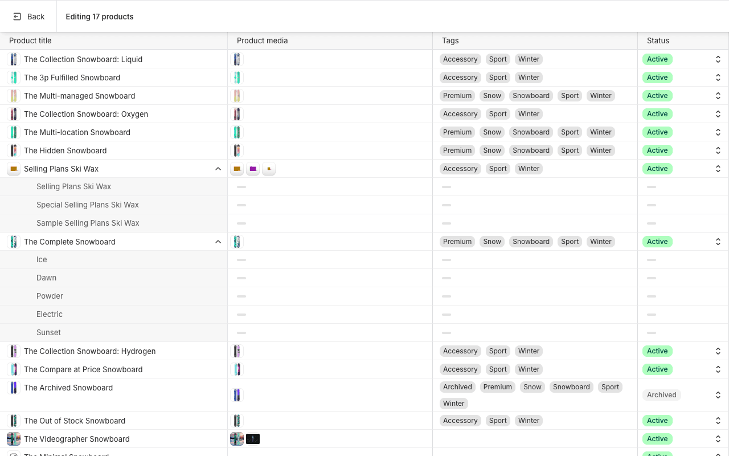Open the orange Ski Wax media image

point(237,169)
